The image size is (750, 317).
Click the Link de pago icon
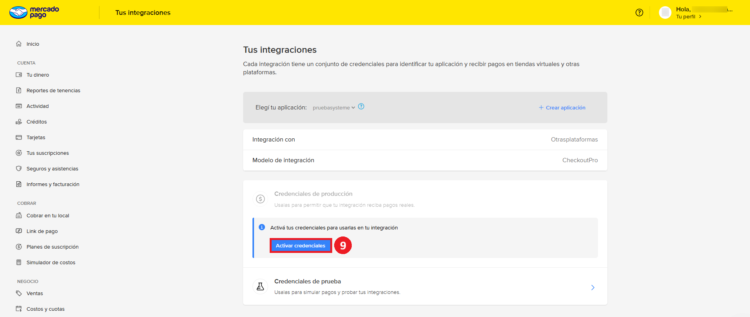19,231
